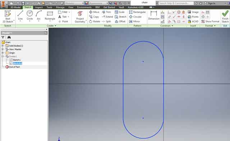Open the Get Started tab
The height and width of the screenshot is (141, 230).
click(x=109, y=7)
